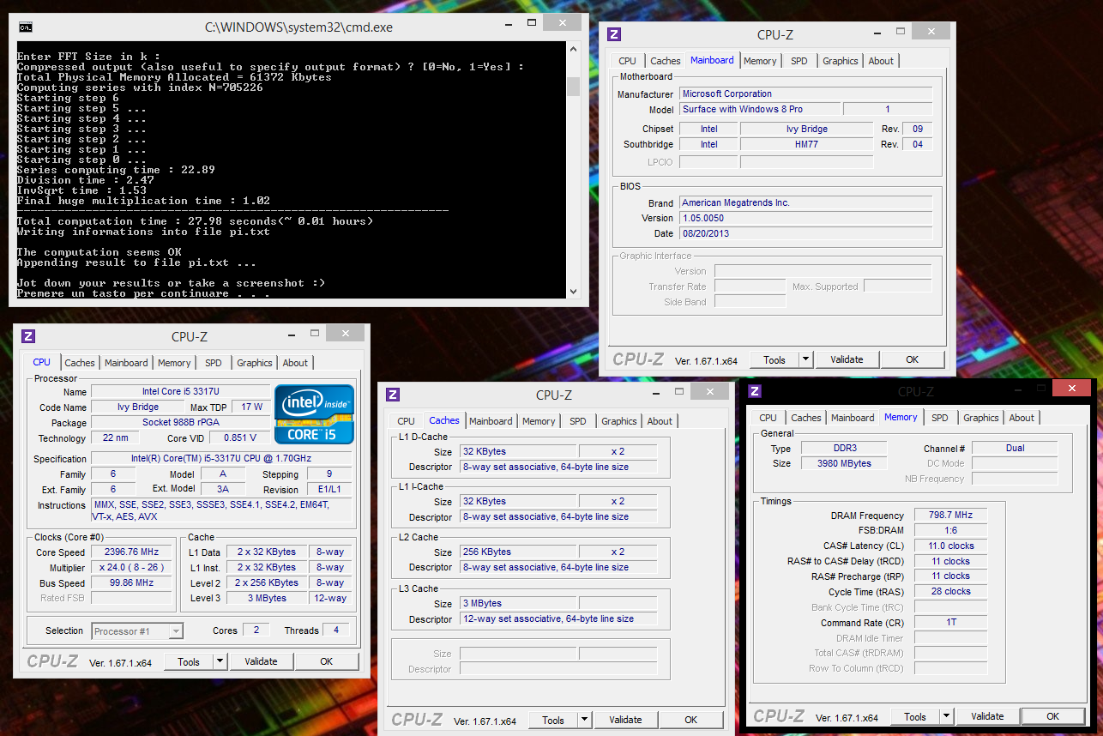The width and height of the screenshot is (1103, 736).
Task: Click the CAS# Latency 11.0 clocks value
Action: point(950,546)
